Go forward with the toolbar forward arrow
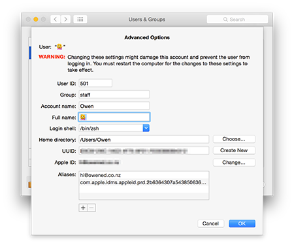The width and height of the screenshot is (294, 243). pos(65,20)
